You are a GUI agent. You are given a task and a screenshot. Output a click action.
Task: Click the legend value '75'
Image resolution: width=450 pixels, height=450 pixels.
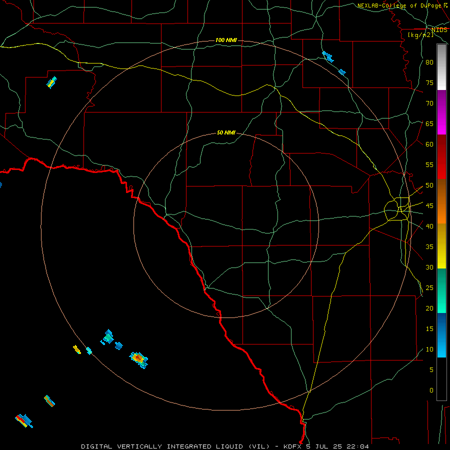[x=429, y=82]
